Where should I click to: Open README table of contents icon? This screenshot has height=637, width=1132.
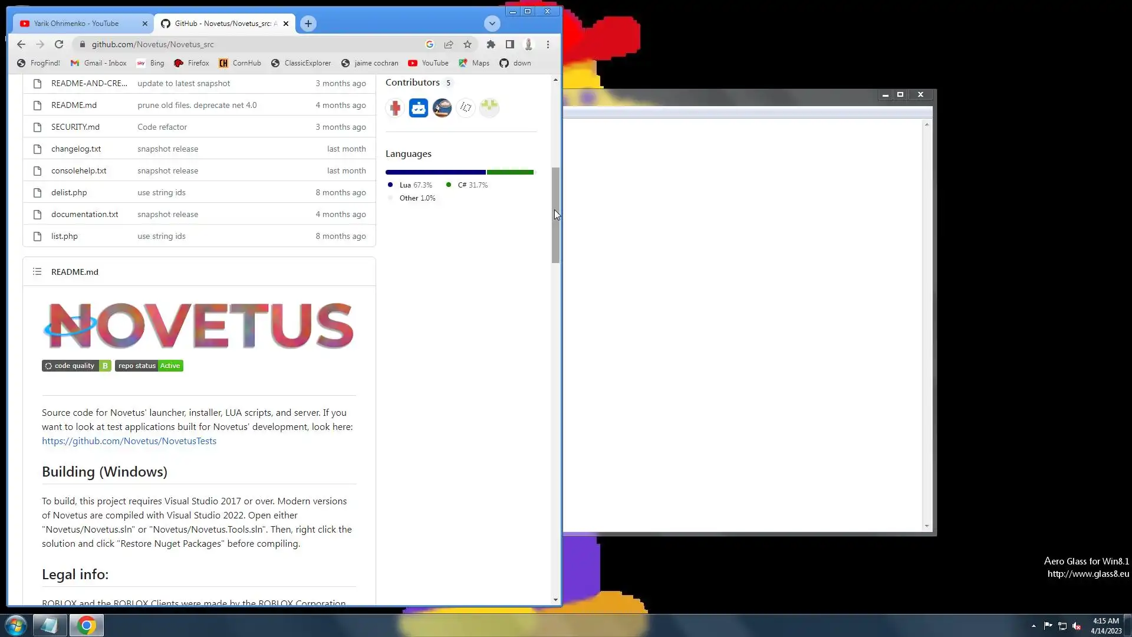click(x=37, y=272)
